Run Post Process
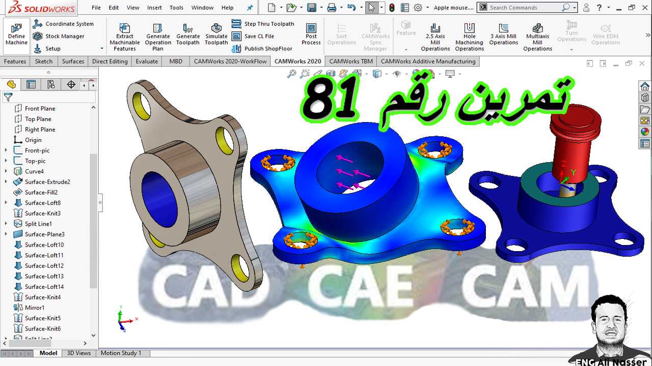 pos(311,35)
